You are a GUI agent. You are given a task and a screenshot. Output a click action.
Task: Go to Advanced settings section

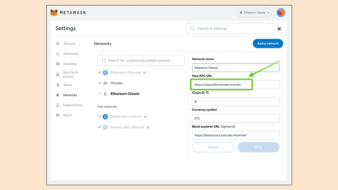coord(70,54)
